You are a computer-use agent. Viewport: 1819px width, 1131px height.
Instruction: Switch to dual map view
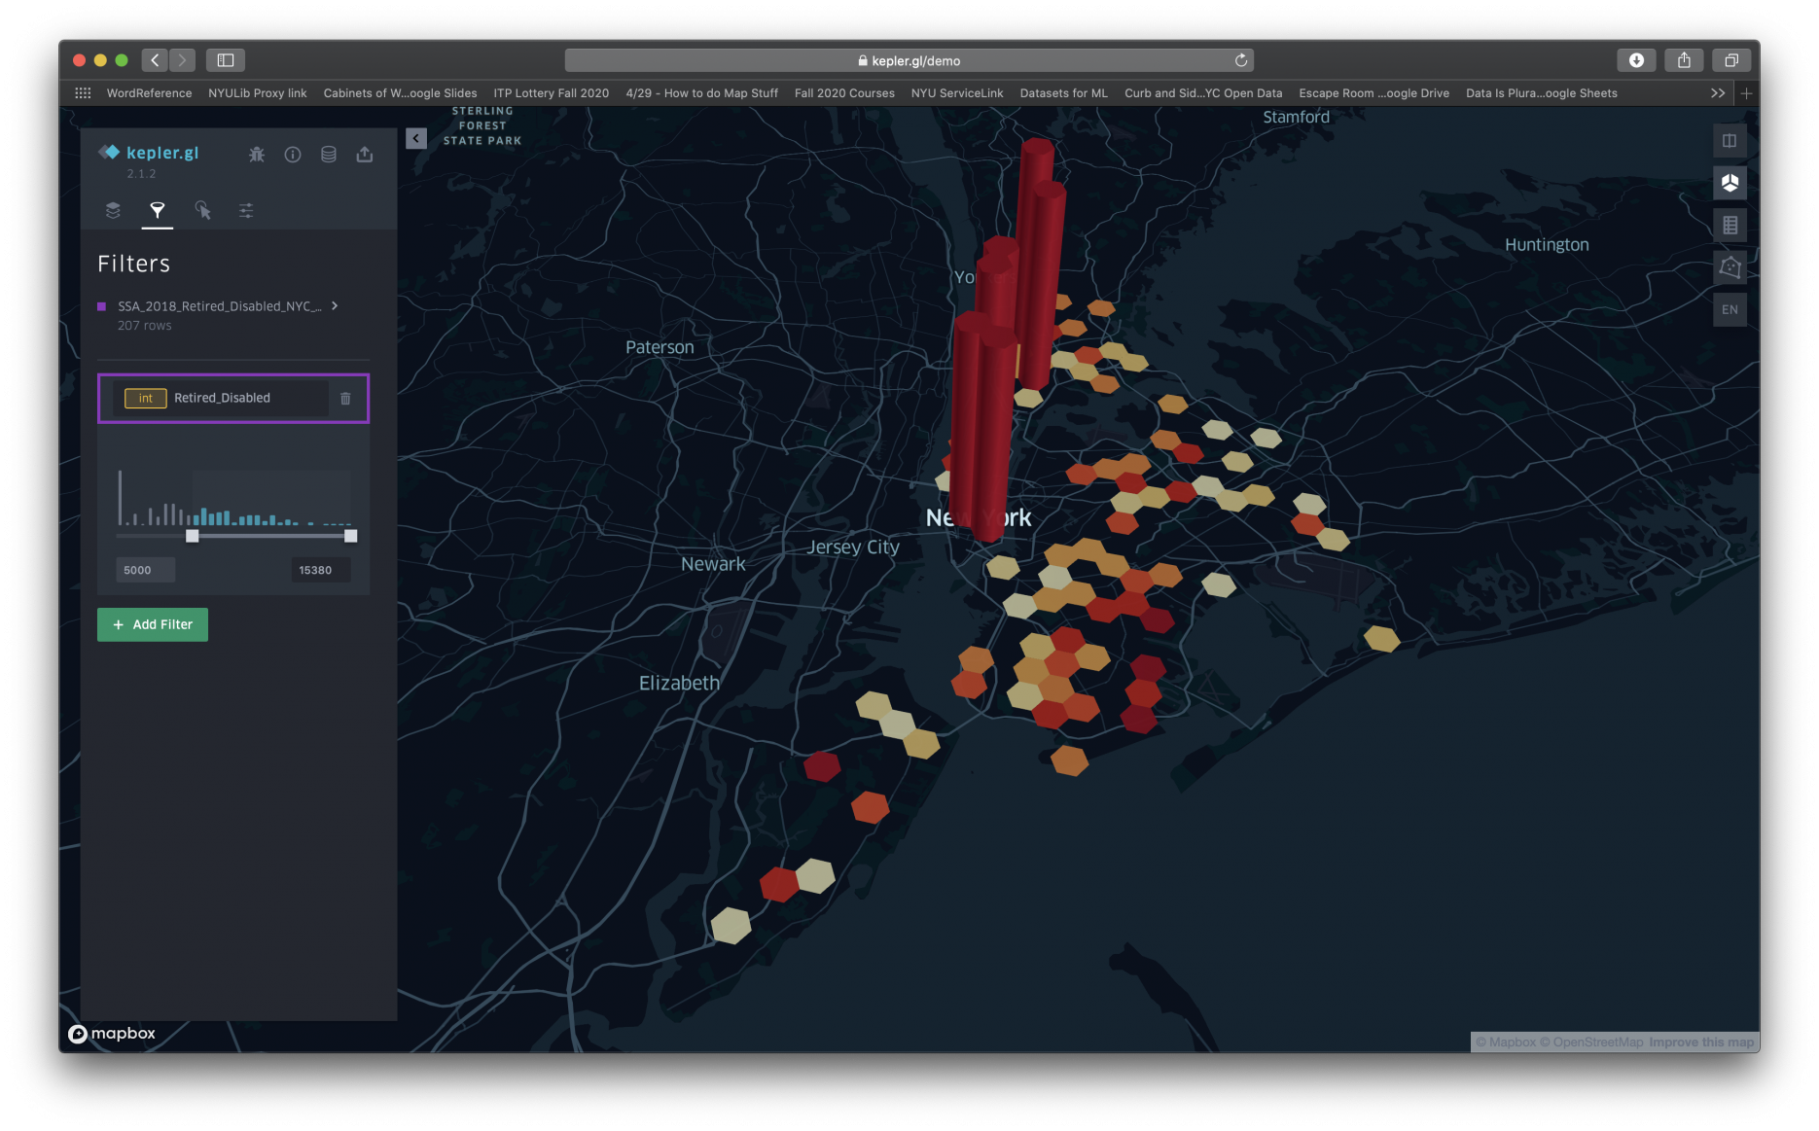1730,141
